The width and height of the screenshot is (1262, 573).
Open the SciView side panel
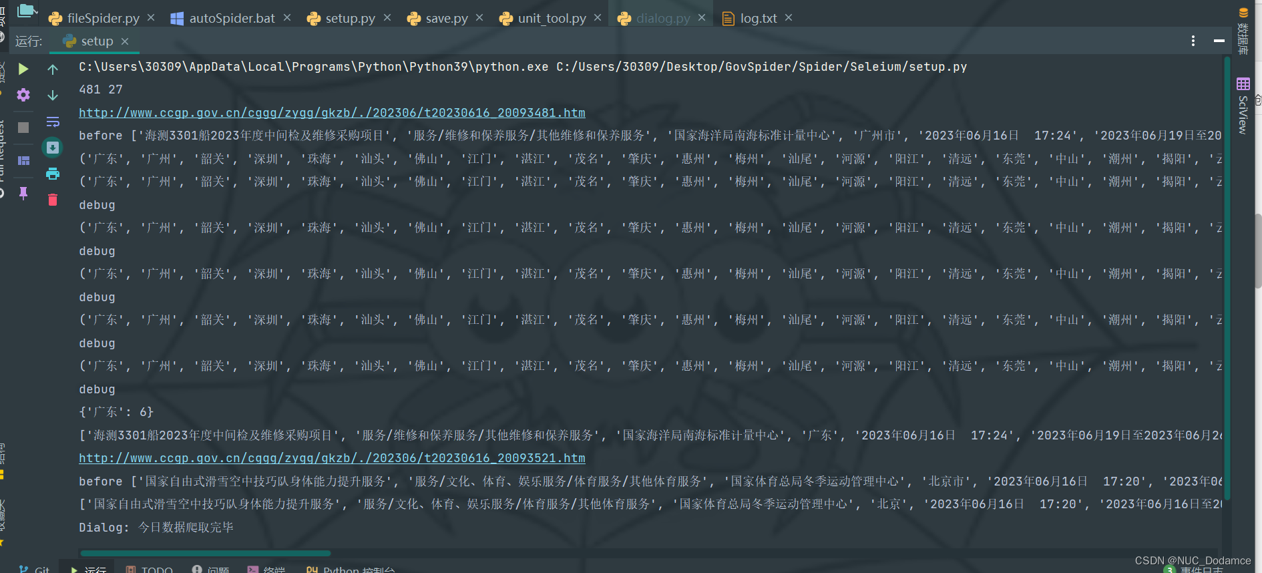1243,107
